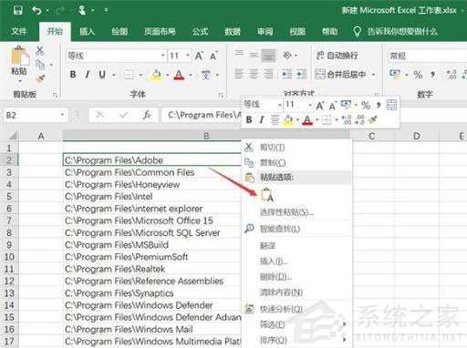467x348 pixels.
Task: Toggle 自动换行 wrap text button
Action: [337, 56]
